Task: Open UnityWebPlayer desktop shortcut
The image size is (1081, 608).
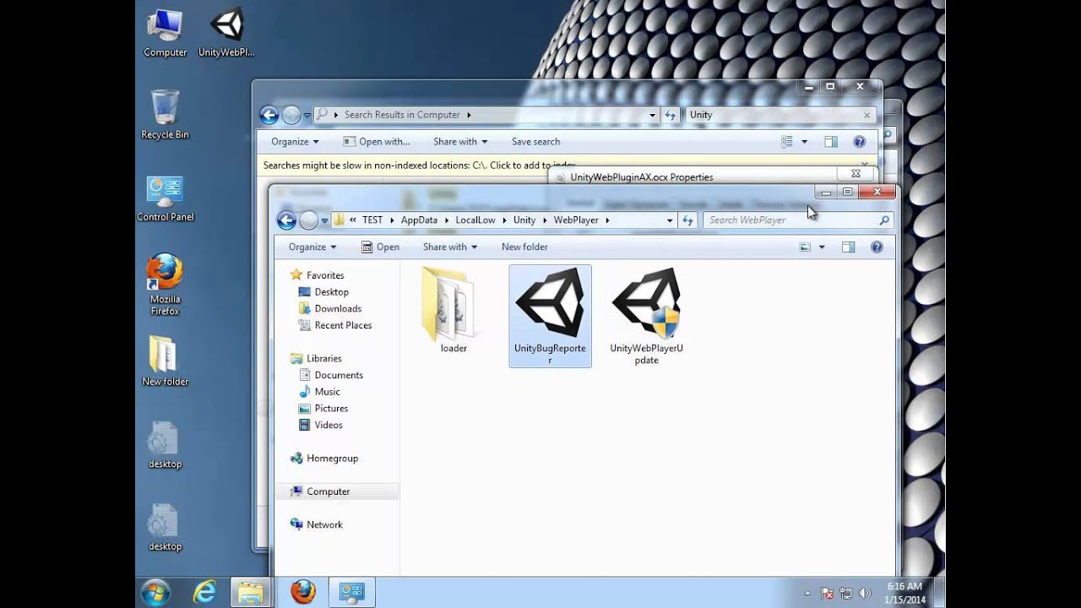Action: [226, 34]
